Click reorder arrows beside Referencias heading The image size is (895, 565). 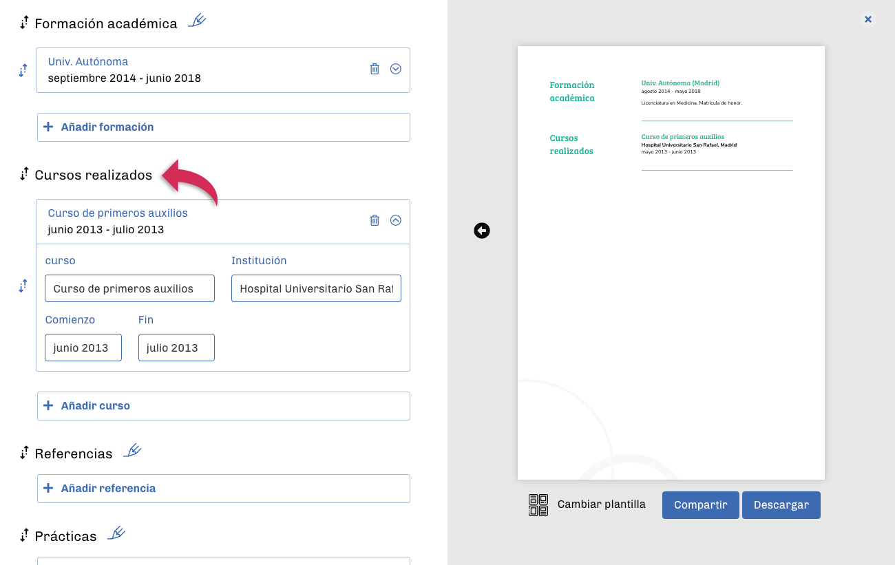coord(24,453)
